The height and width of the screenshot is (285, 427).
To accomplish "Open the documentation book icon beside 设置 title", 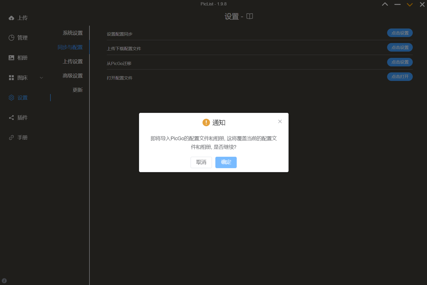I will 250,16.
